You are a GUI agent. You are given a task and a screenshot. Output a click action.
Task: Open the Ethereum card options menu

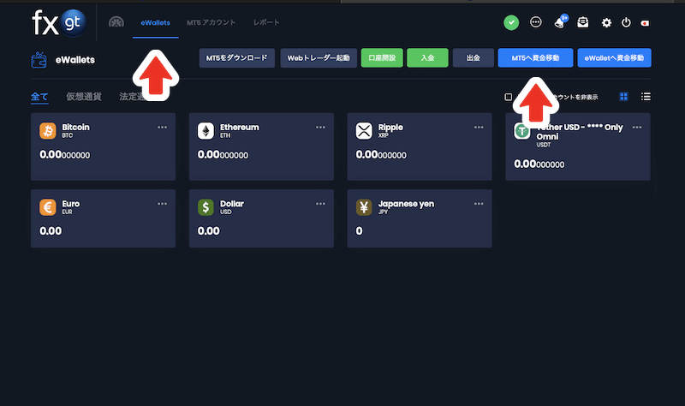point(320,127)
